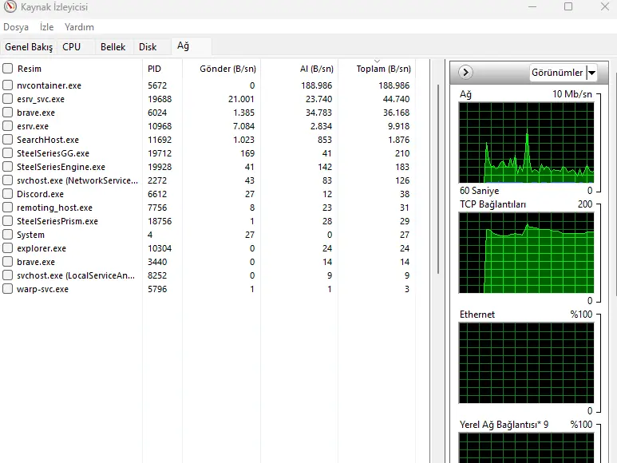
Task: Select the SearchHost.exe process name
Action: tap(48, 140)
